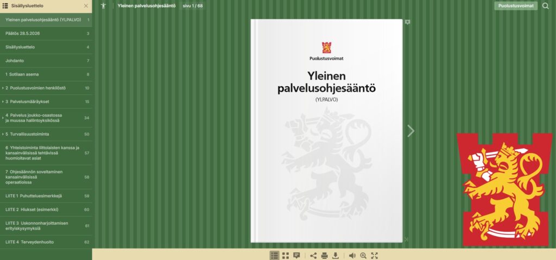Open '2 Puolustusvoimien henkilöstö' chapter
Image resolution: width=556 pixels, height=260 pixels.
click(46, 88)
